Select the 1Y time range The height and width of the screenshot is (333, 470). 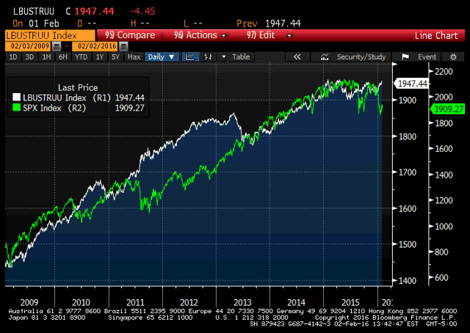click(x=100, y=57)
